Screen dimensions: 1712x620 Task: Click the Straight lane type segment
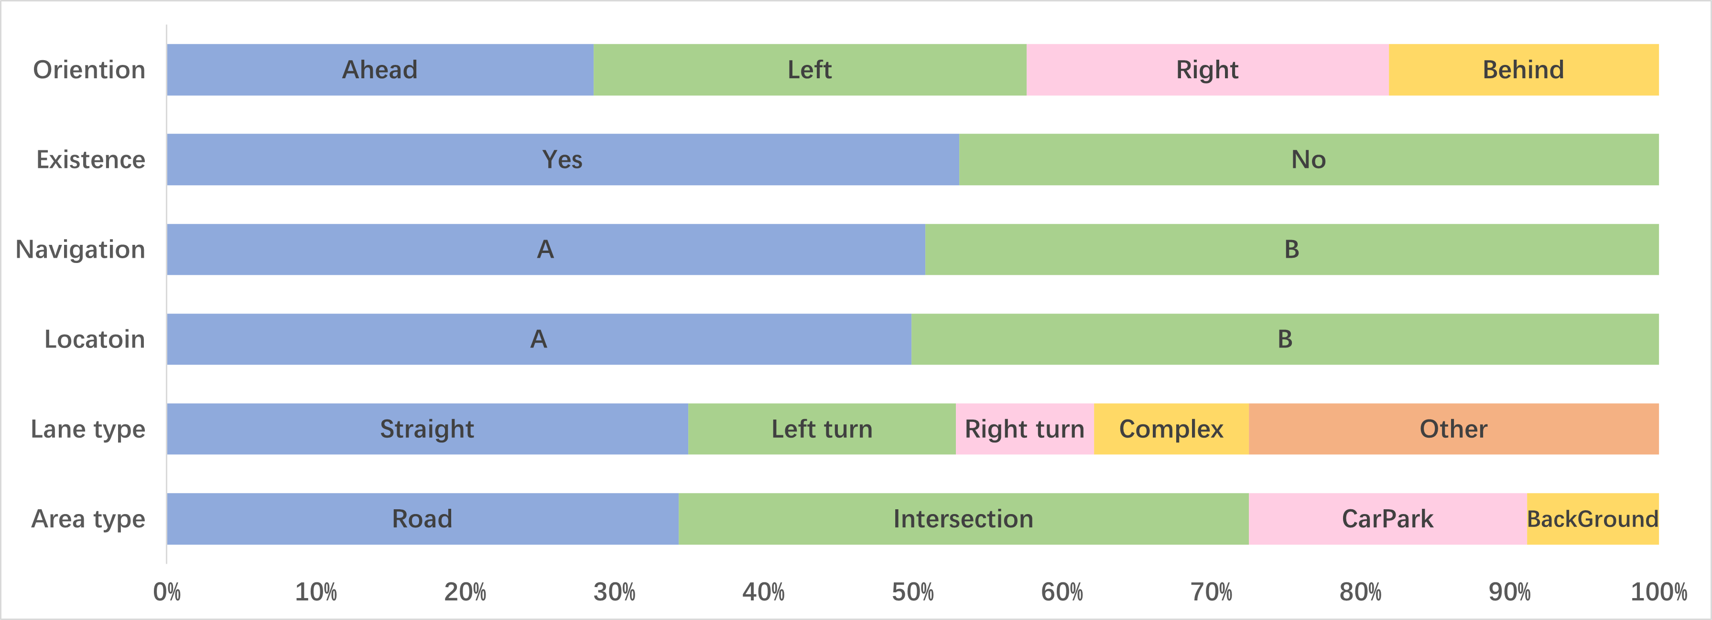427,429
